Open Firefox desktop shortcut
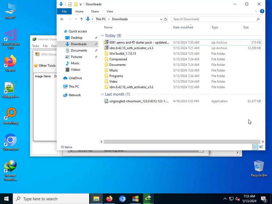 pyautogui.click(x=10, y=63)
